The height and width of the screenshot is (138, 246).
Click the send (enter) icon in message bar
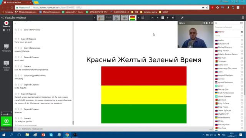click(211, 129)
